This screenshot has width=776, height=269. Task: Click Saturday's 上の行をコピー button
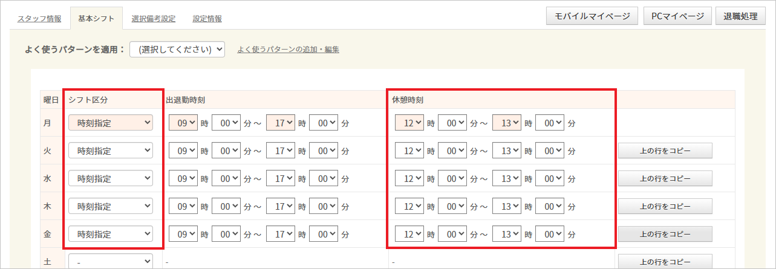665,262
